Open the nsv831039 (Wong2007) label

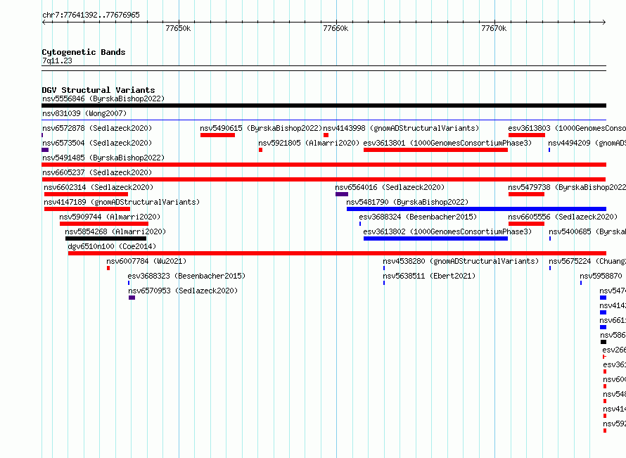[84, 113]
